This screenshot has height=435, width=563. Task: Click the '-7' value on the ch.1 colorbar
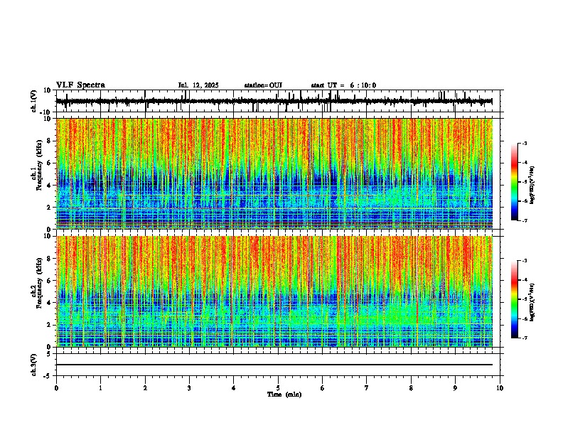coord(524,220)
